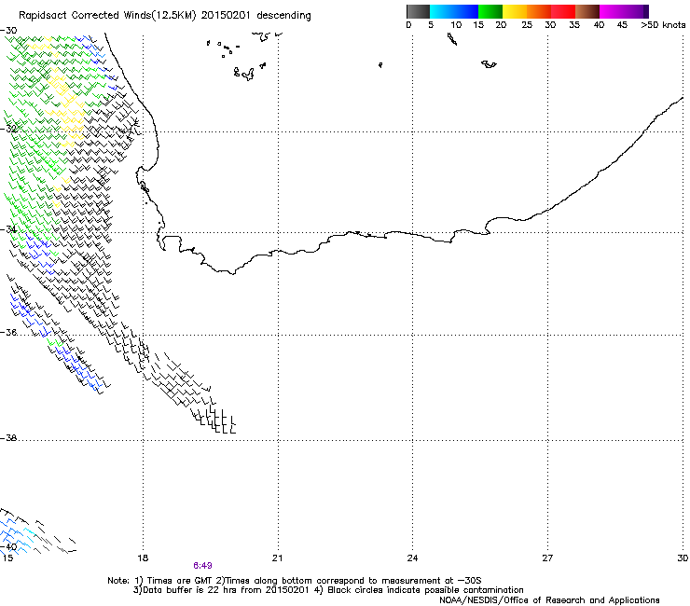Screen dimensions: 690x606
Task: Click the 'Black circles indicate possible contamination' note
Action: [x=425, y=590]
